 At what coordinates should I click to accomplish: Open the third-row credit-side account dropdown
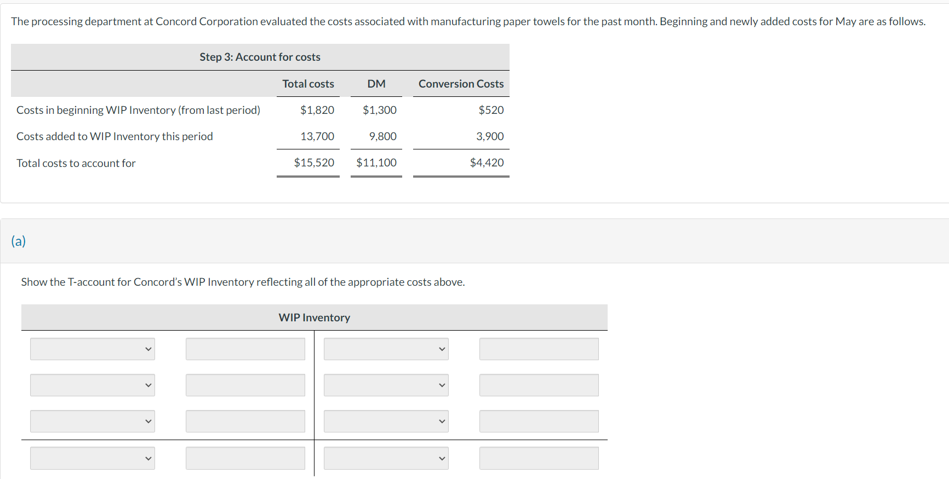coord(386,421)
